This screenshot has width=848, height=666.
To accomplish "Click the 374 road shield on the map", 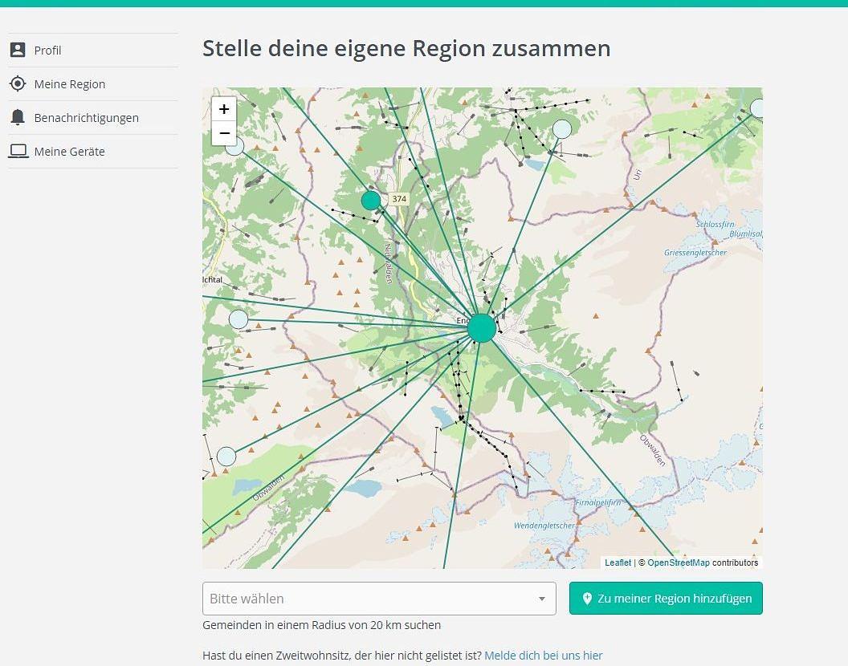I will [399, 199].
